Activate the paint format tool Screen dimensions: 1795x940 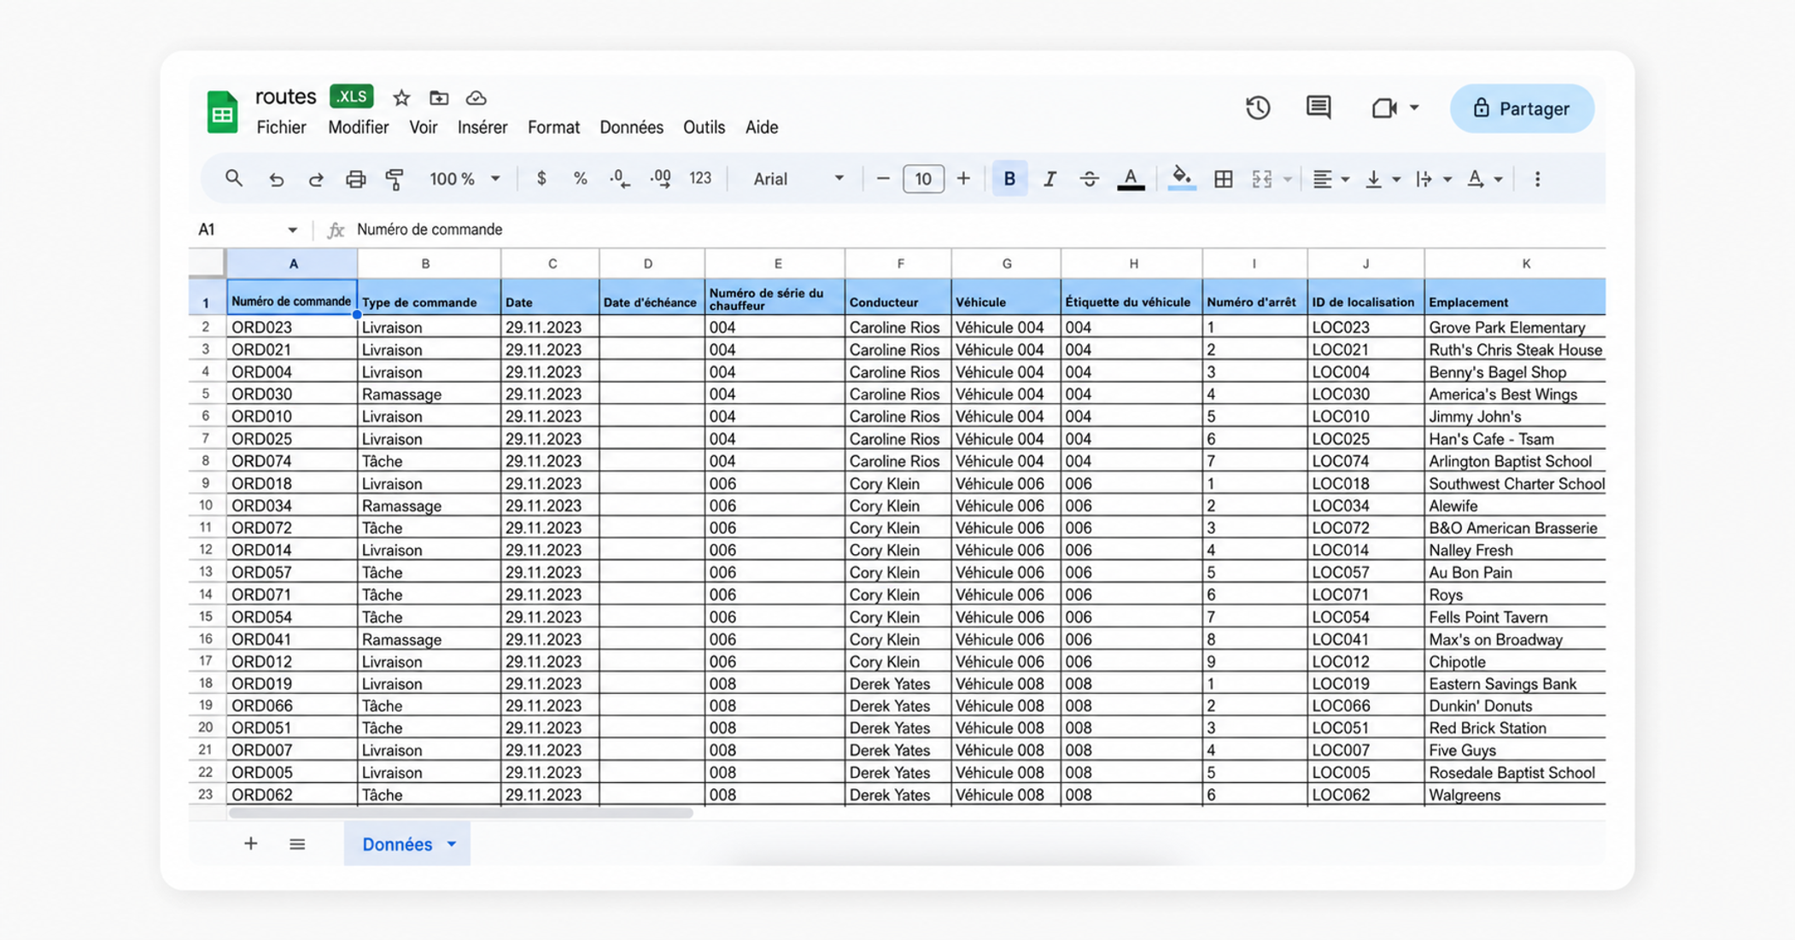click(x=395, y=179)
